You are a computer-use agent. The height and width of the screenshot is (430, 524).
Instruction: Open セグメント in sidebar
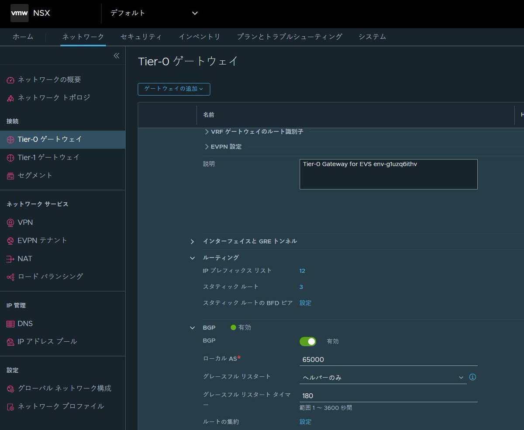(35, 176)
